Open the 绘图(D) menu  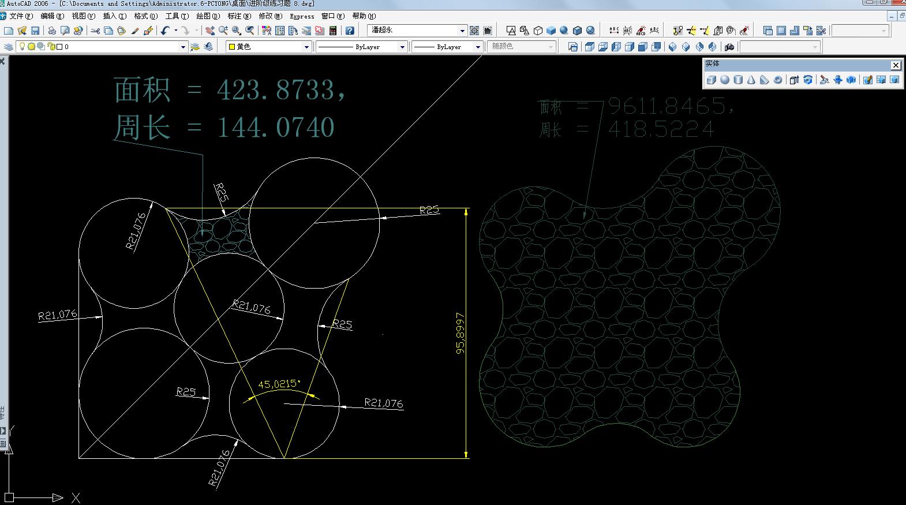[208, 16]
